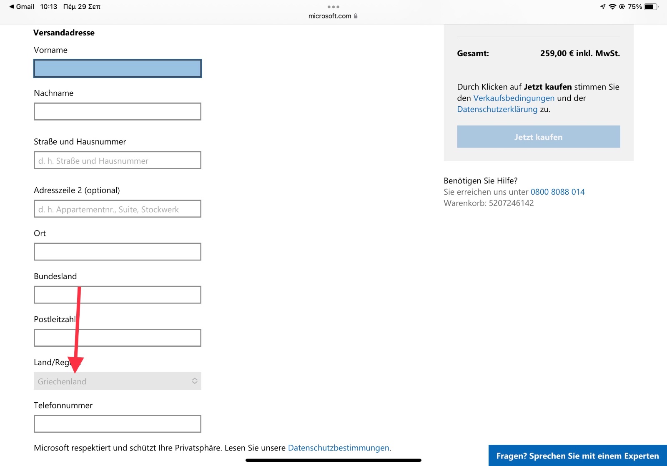The image size is (667, 466).
Task: Tap the orientation lock status icon
Action: click(622, 7)
